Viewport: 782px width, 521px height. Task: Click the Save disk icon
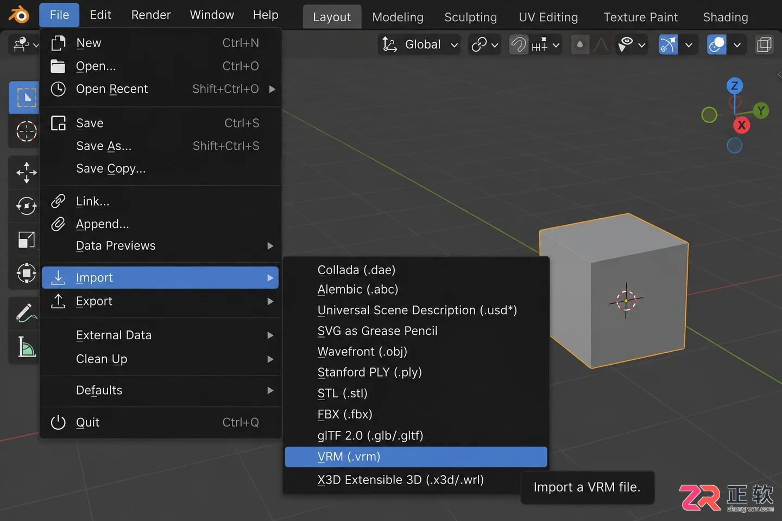pyautogui.click(x=58, y=123)
